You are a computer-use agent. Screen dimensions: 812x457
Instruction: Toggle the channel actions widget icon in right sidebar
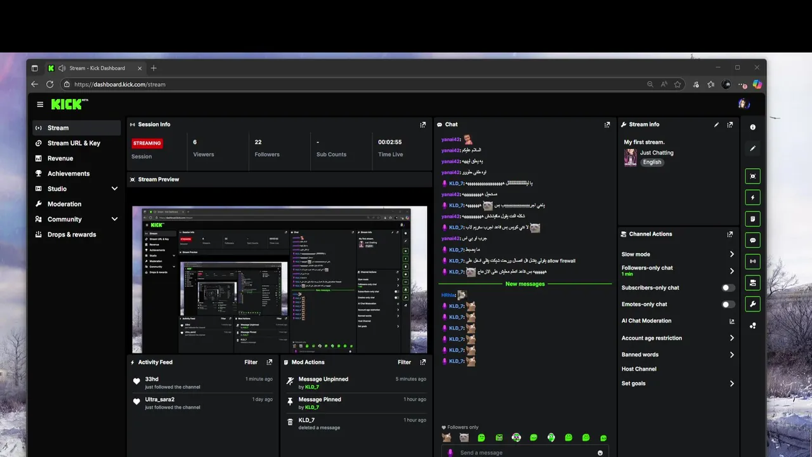[x=753, y=282]
